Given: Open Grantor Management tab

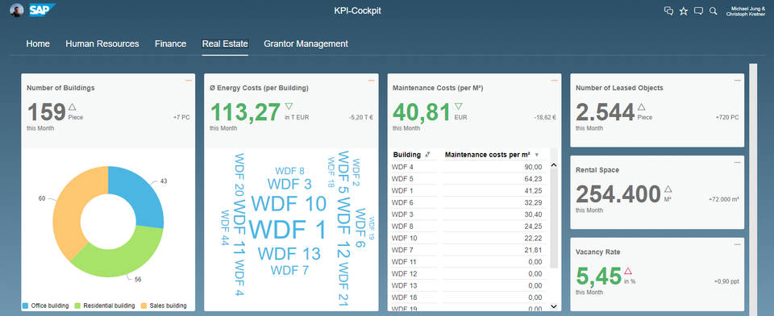Looking at the screenshot, I should pos(306,44).
